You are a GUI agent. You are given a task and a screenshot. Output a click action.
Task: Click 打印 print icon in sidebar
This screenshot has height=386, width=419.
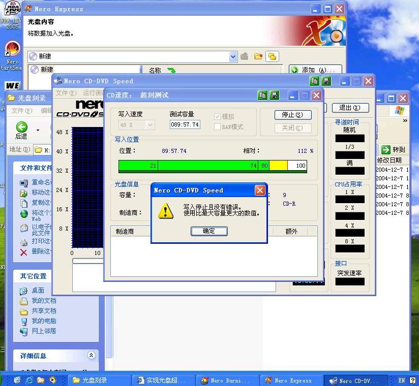24,242
